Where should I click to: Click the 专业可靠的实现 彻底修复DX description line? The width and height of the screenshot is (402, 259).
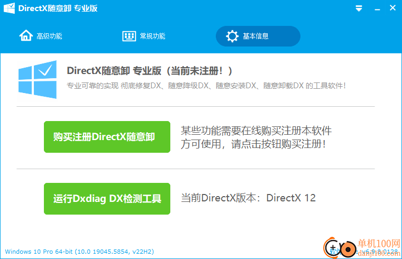[206, 86]
